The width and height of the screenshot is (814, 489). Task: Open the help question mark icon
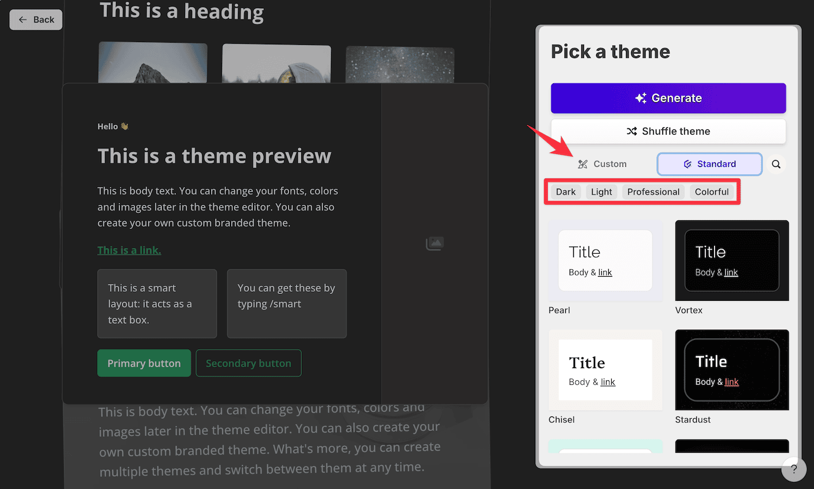pyautogui.click(x=794, y=469)
